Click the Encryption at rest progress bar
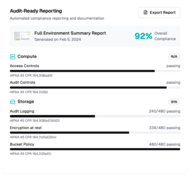 (95, 133)
